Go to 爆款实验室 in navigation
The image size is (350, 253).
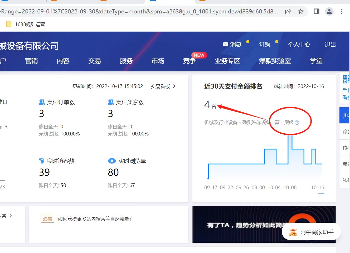pyautogui.click(x=275, y=61)
